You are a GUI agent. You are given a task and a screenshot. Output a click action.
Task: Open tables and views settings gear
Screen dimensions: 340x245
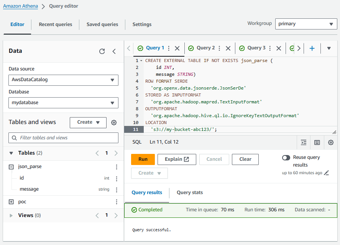pos(114,122)
